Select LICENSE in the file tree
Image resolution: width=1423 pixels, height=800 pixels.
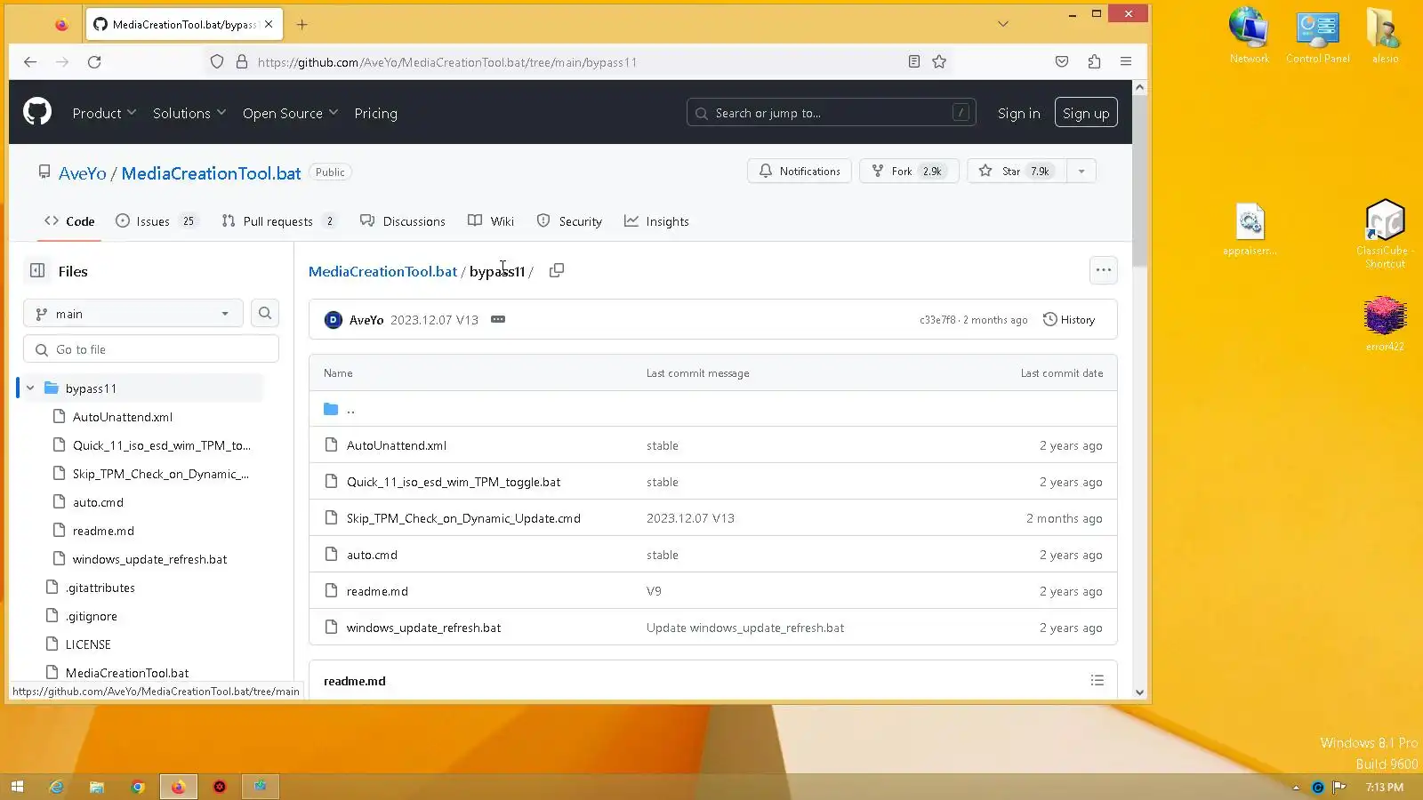(x=88, y=644)
